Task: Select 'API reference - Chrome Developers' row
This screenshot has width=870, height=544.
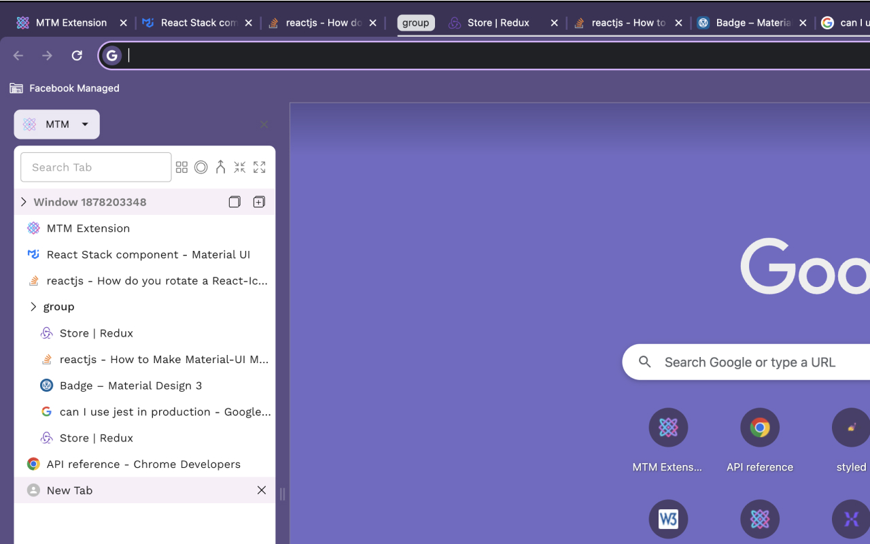Action: (x=145, y=464)
